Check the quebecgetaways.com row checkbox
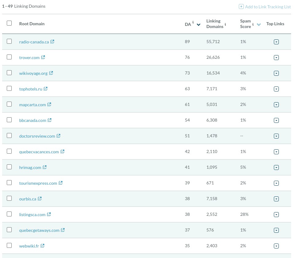This screenshot has width=296, height=258. pyautogui.click(x=9, y=230)
